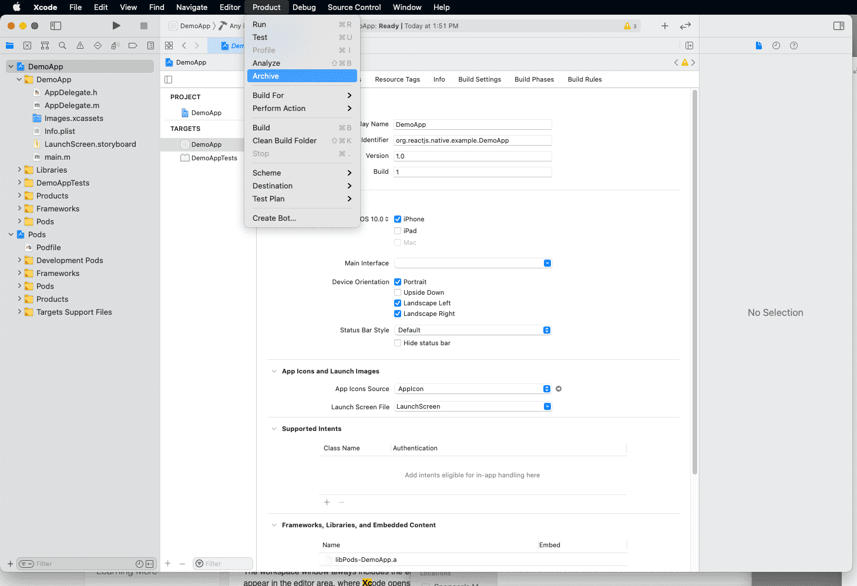Image resolution: width=857 pixels, height=586 pixels.
Task: Toggle Landscape Right checkbox
Action: tap(398, 314)
